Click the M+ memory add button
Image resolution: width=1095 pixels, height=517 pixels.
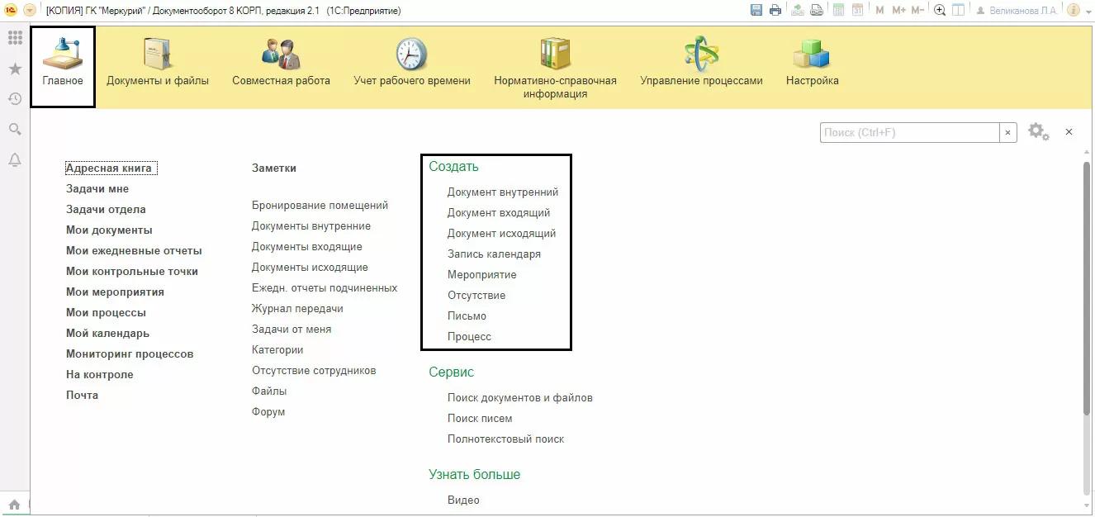[x=899, y=11]
